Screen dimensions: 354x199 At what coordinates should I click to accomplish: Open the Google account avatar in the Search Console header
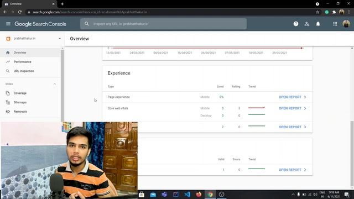[x=346, y=24]
